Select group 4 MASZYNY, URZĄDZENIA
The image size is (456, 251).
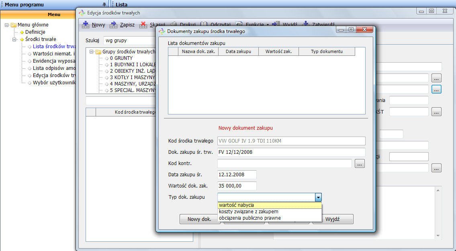[x=133, y=84]
